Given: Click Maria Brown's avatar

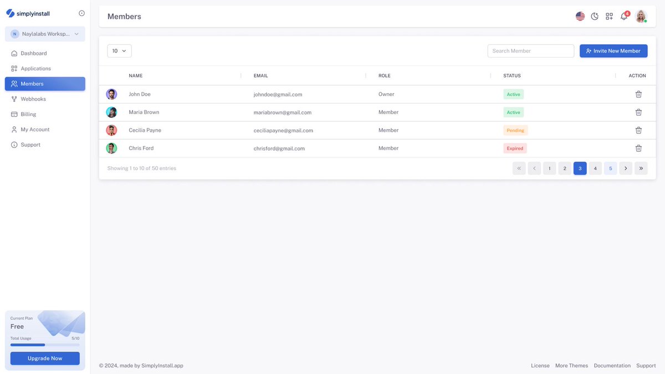Looking at the screenshot, I should pyautogui.click(x=111, y=112).
